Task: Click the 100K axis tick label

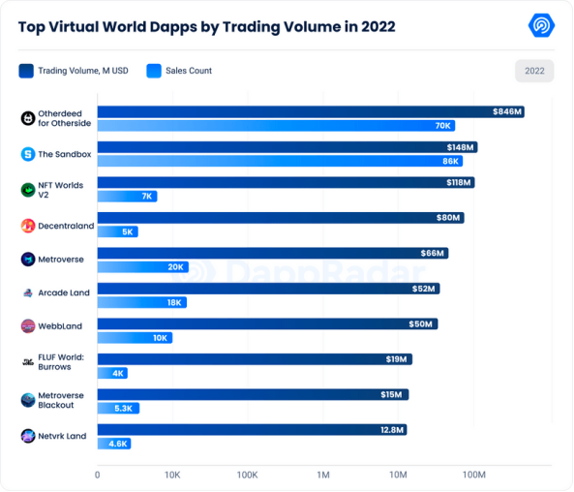Action: 247,475
